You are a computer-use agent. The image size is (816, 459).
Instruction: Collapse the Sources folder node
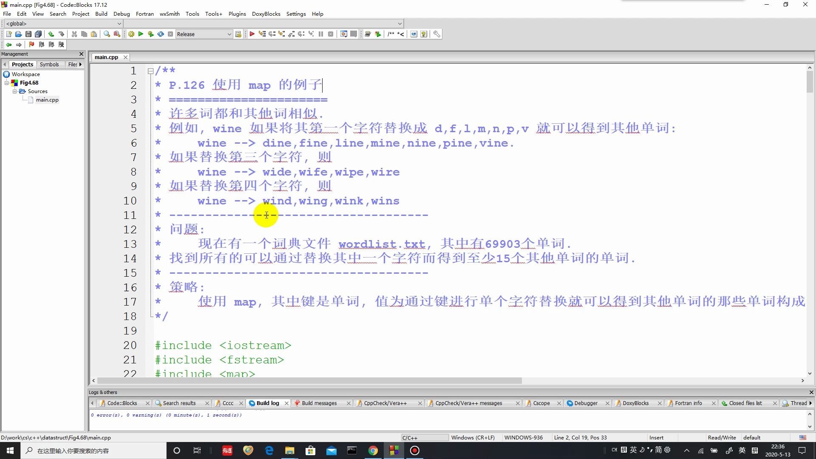point(14,91)
